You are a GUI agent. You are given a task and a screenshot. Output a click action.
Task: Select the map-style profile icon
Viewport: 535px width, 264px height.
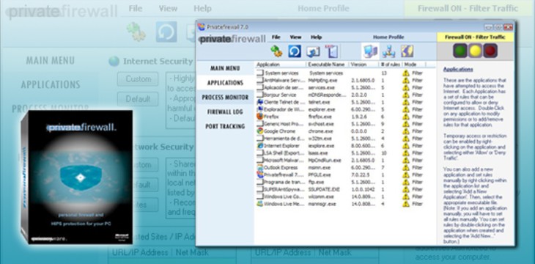click(407, 51)
